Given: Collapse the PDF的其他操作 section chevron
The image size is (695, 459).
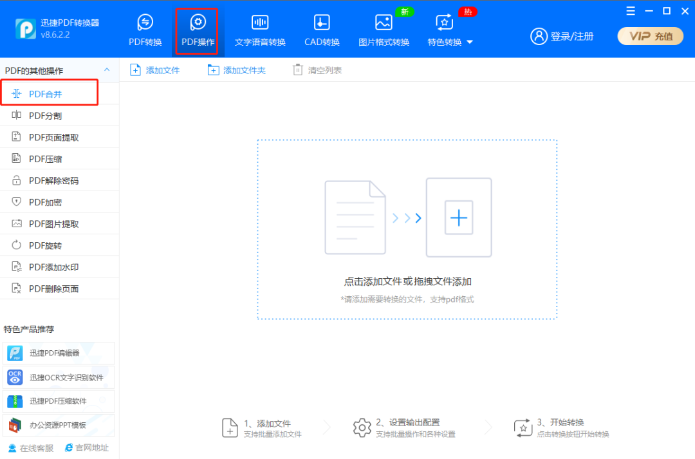Looking at the screenshot, I should pyautogui.click(x=107, y=70).
